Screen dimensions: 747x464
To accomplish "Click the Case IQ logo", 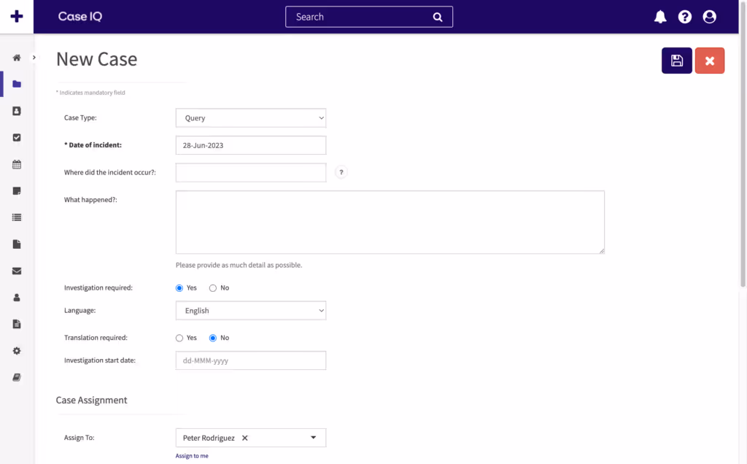I will click(x=80, y=16).
